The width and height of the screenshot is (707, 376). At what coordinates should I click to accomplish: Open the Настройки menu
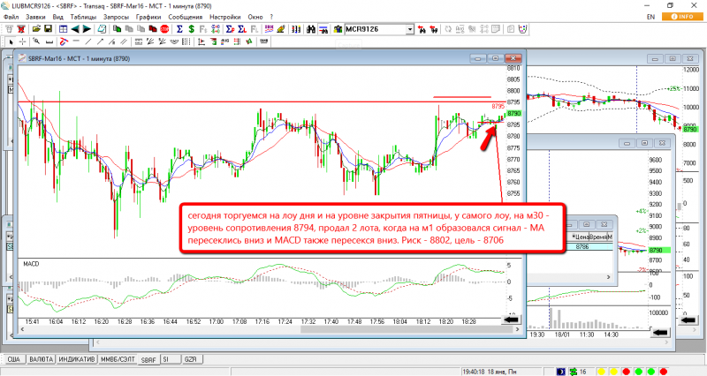pos(225,17)
